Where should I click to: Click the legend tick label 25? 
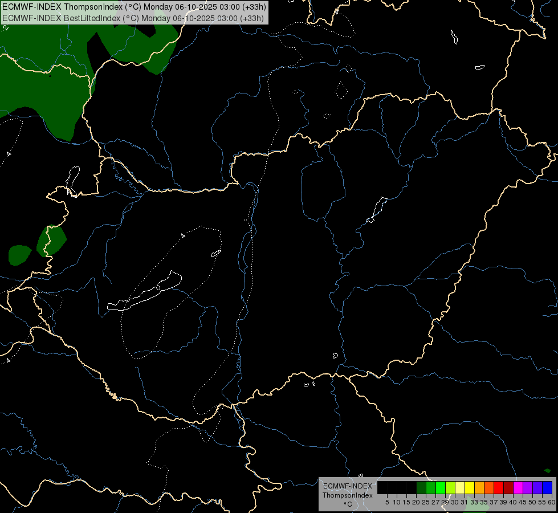tap(426, 502)
